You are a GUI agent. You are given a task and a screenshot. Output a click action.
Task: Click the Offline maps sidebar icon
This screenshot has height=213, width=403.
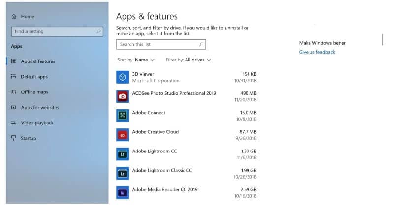coord(13,92)
